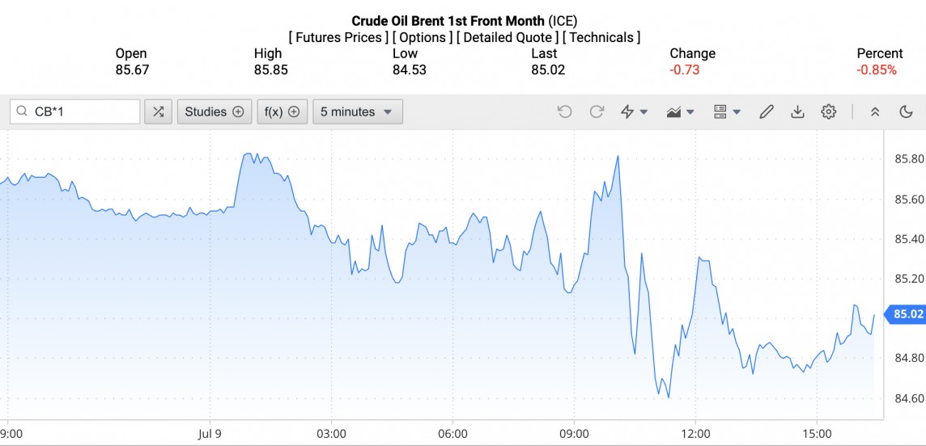Open the Technicals link
This screenshot has width=926, height=446.
(601, 37)
